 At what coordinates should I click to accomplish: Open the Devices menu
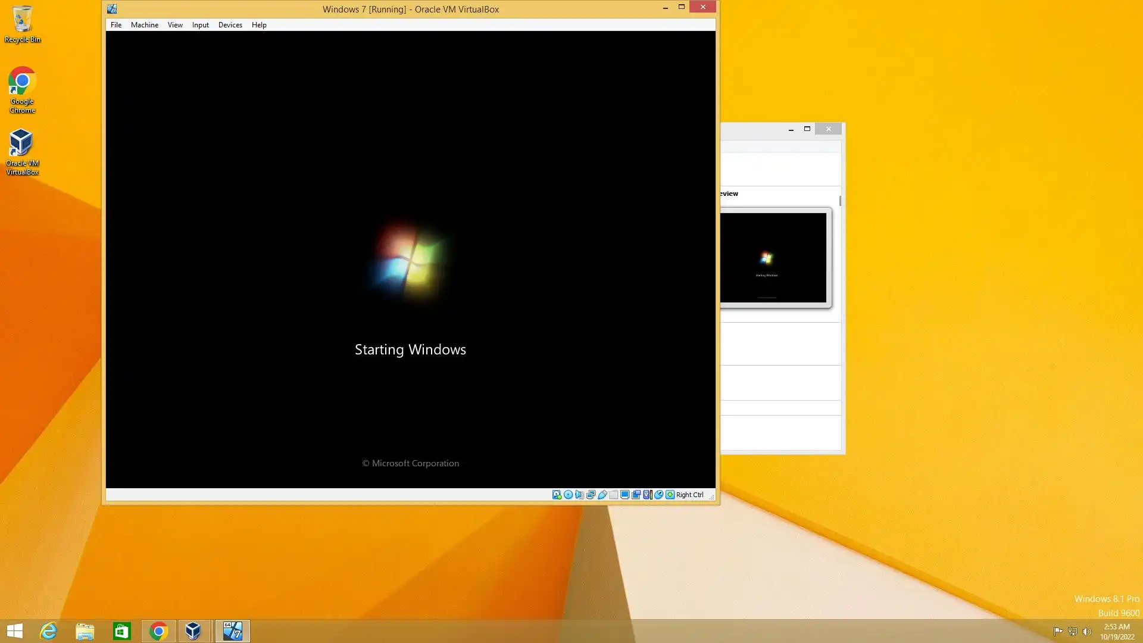coord(230,25)
